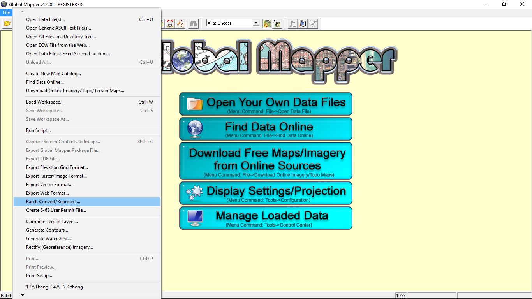This screenshot has width=532, height=299.
Task: Choose Open All Files in a Directory Tree
Action: [87, 37]
